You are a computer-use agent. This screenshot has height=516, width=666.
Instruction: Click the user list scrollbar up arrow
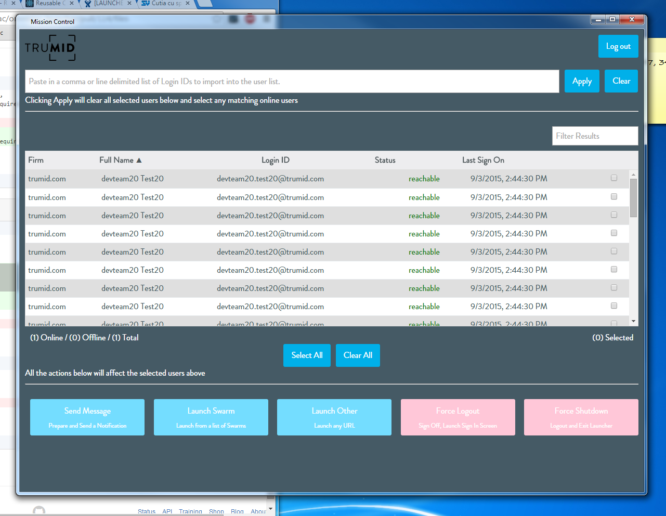pos(633,174)
